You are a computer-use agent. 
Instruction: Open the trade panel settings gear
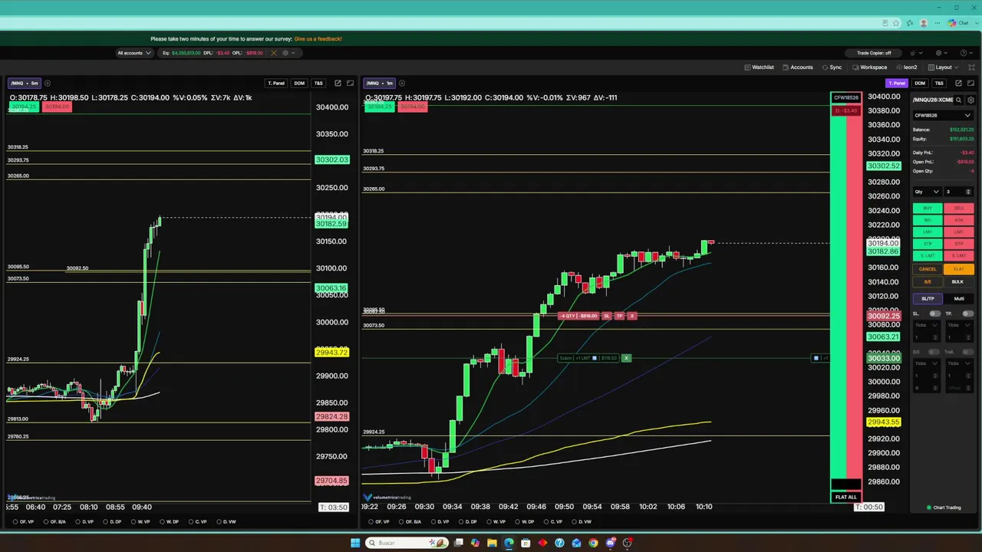click(970, 100)
